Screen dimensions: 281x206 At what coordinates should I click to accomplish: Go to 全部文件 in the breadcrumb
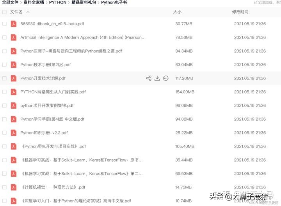[10, 2]
